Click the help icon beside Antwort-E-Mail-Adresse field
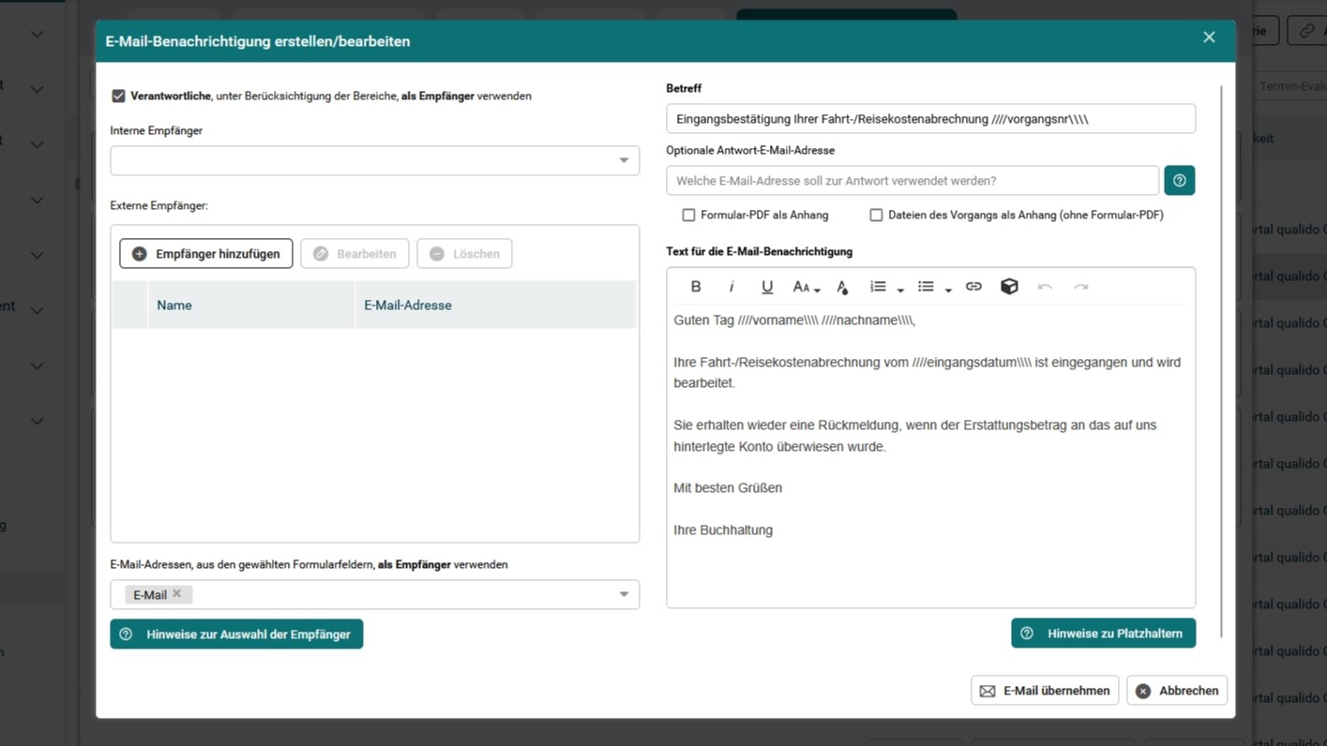 click(x=1180, y=180)
